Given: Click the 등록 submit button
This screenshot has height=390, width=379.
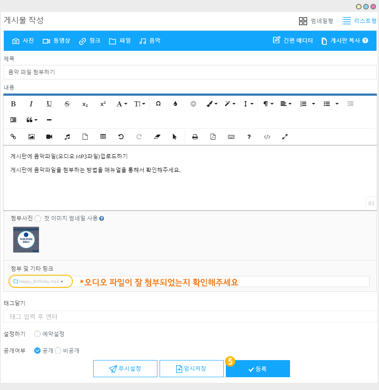Looking at the screenshot, I should [x=258, y=369].
